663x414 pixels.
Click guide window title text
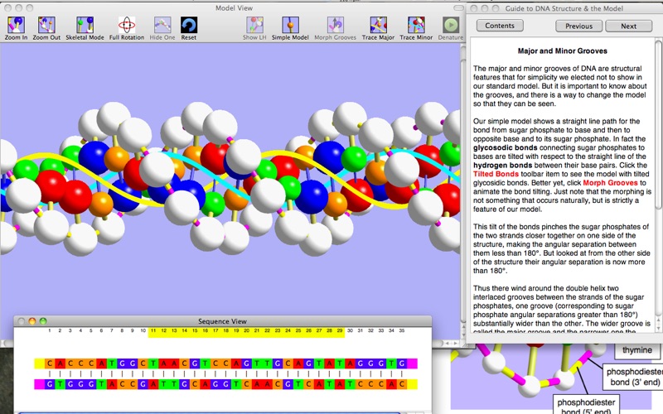pos(564,8)
